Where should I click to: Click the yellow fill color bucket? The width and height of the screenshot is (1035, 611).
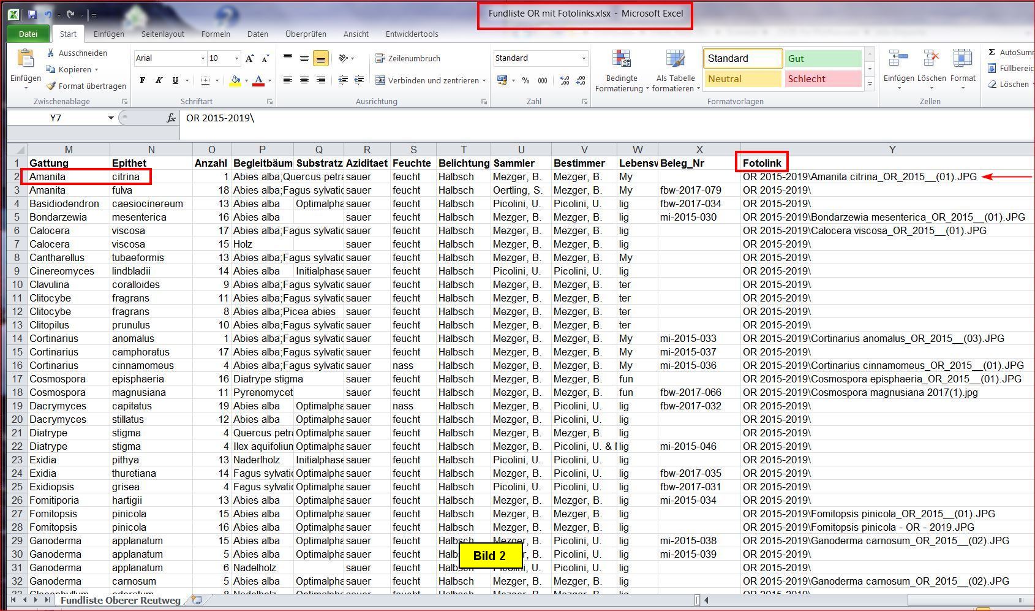click(x=235, y=80)
